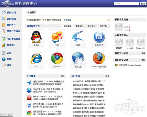Screen dimensions: 147x117
Task: Click the 搜索 search button
Action: [143, 4]
